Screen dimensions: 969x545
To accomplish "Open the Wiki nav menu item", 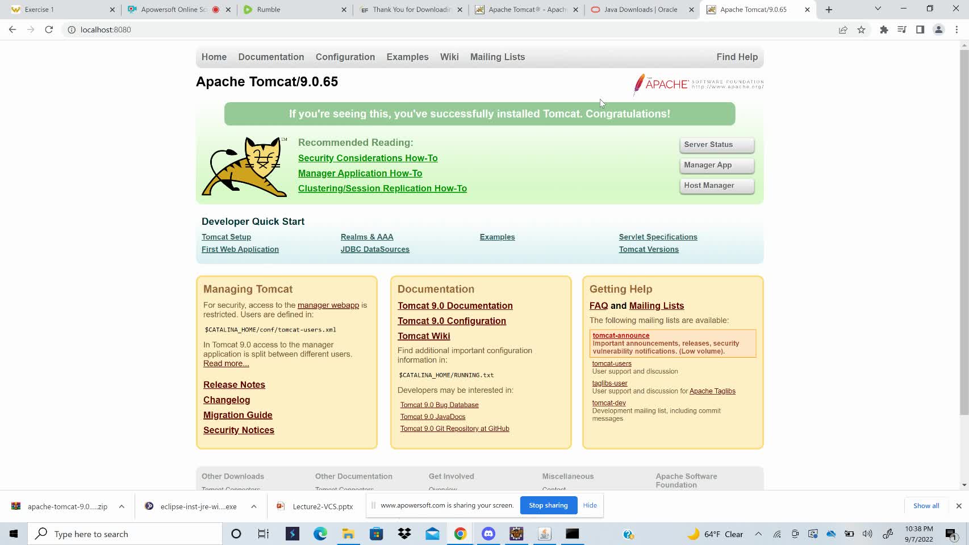I will (449, 57).
